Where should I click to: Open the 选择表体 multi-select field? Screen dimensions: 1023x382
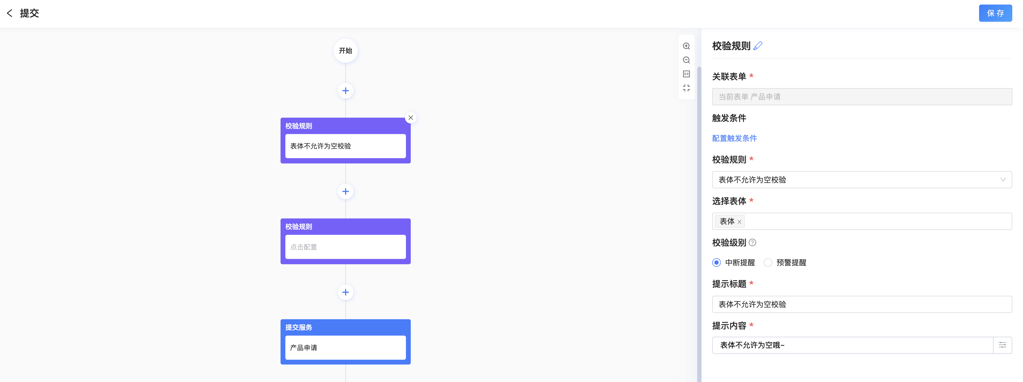pyautogui.click(x=874, y=221)
